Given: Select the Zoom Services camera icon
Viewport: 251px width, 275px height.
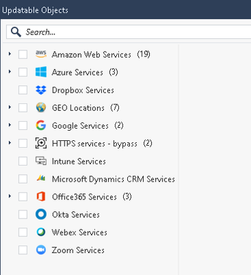Looking at the screenshot, I should click(x=41, y=250).
